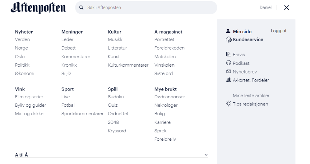The image size is (310, 164).
Task: Open the Nyheter section heading
Action: (24, 32)
